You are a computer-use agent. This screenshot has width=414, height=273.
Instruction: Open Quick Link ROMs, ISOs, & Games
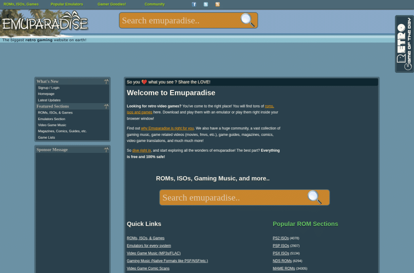[x=146, y=238]
